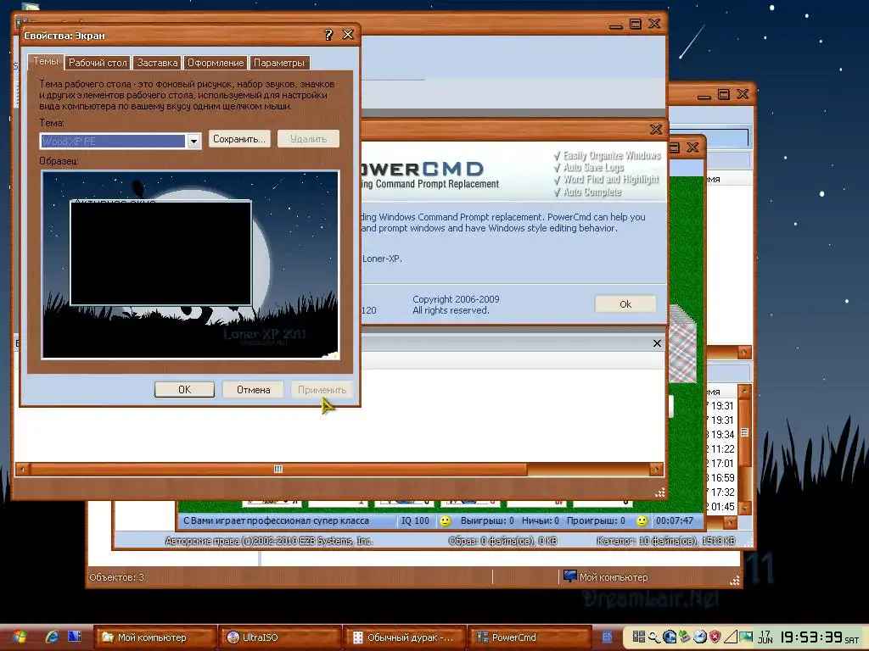Click Мой компьютер zone icon in Explorer status bar
Viewport: 869px width, 651px height.
(569, 576)
